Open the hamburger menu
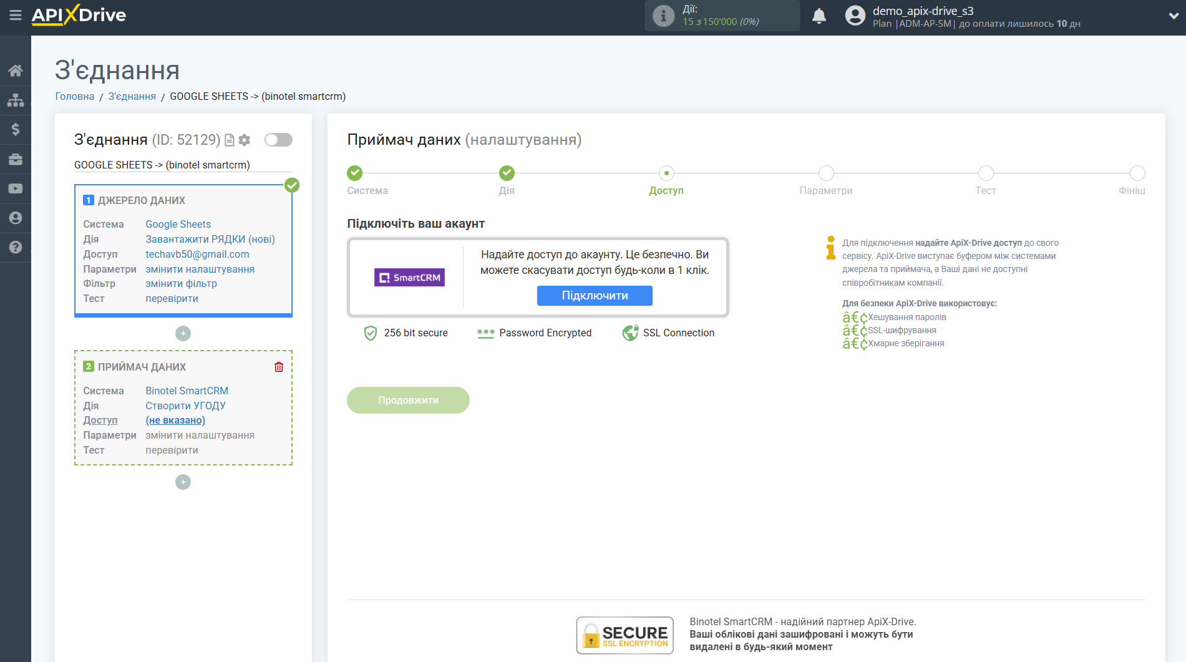This screenshot has height=662, width=1186. point(15,15)
